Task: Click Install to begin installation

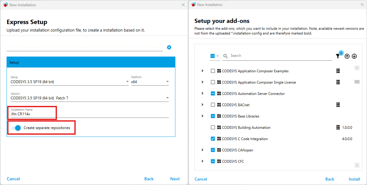Action: (354, 179)
